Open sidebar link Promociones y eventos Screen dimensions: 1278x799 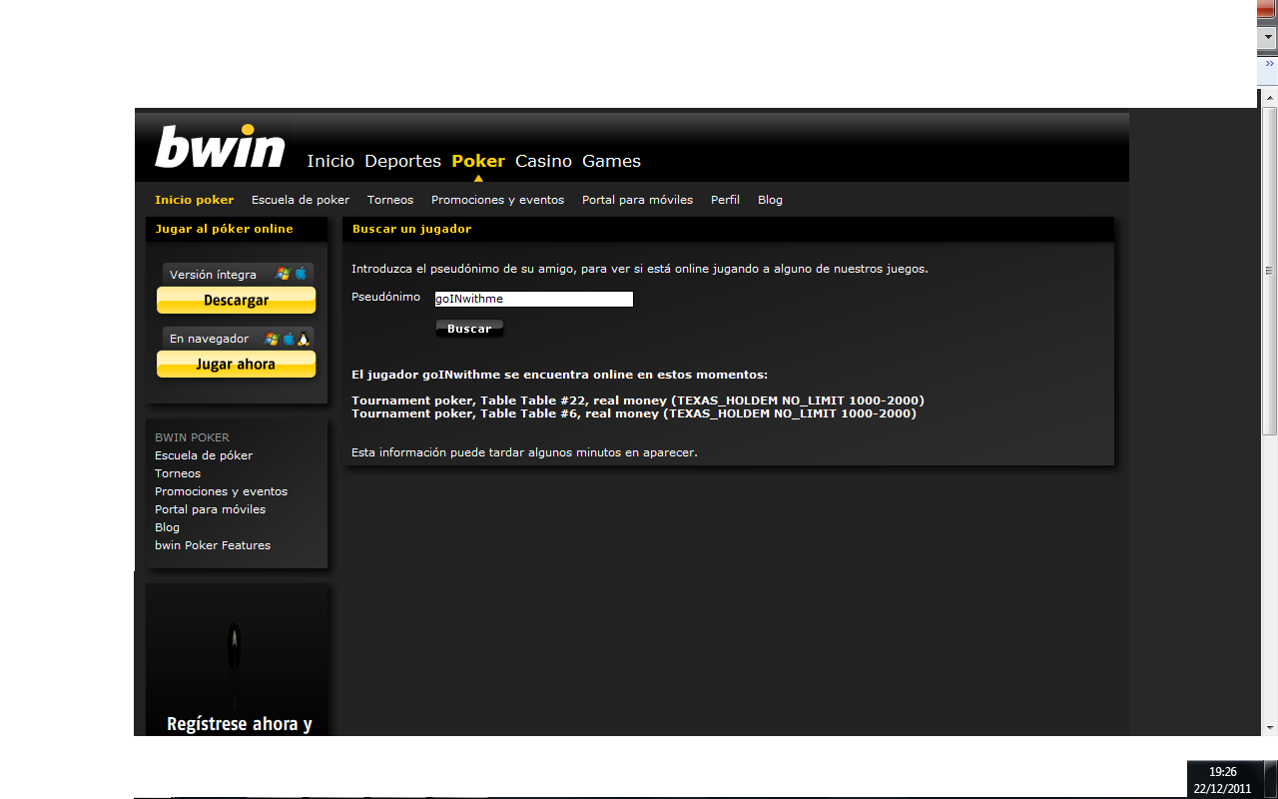[x=221, y=491]
